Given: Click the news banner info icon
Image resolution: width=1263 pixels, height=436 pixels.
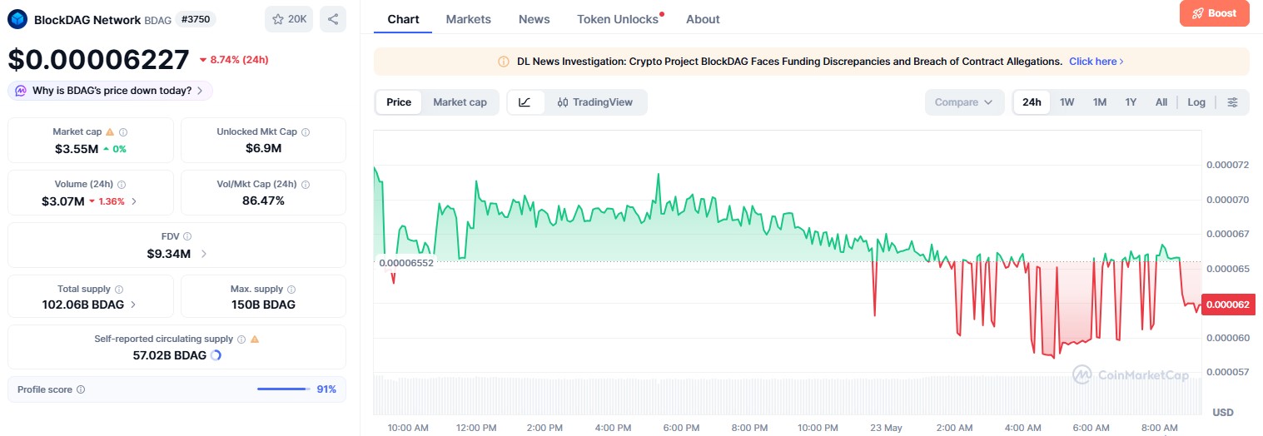Looking at the screenshot, I should (x=504, y=62).
